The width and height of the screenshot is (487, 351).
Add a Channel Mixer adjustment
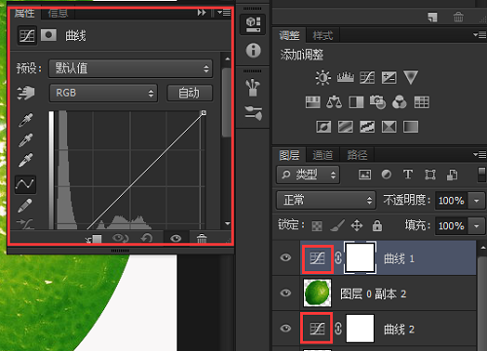pos(399,102)
